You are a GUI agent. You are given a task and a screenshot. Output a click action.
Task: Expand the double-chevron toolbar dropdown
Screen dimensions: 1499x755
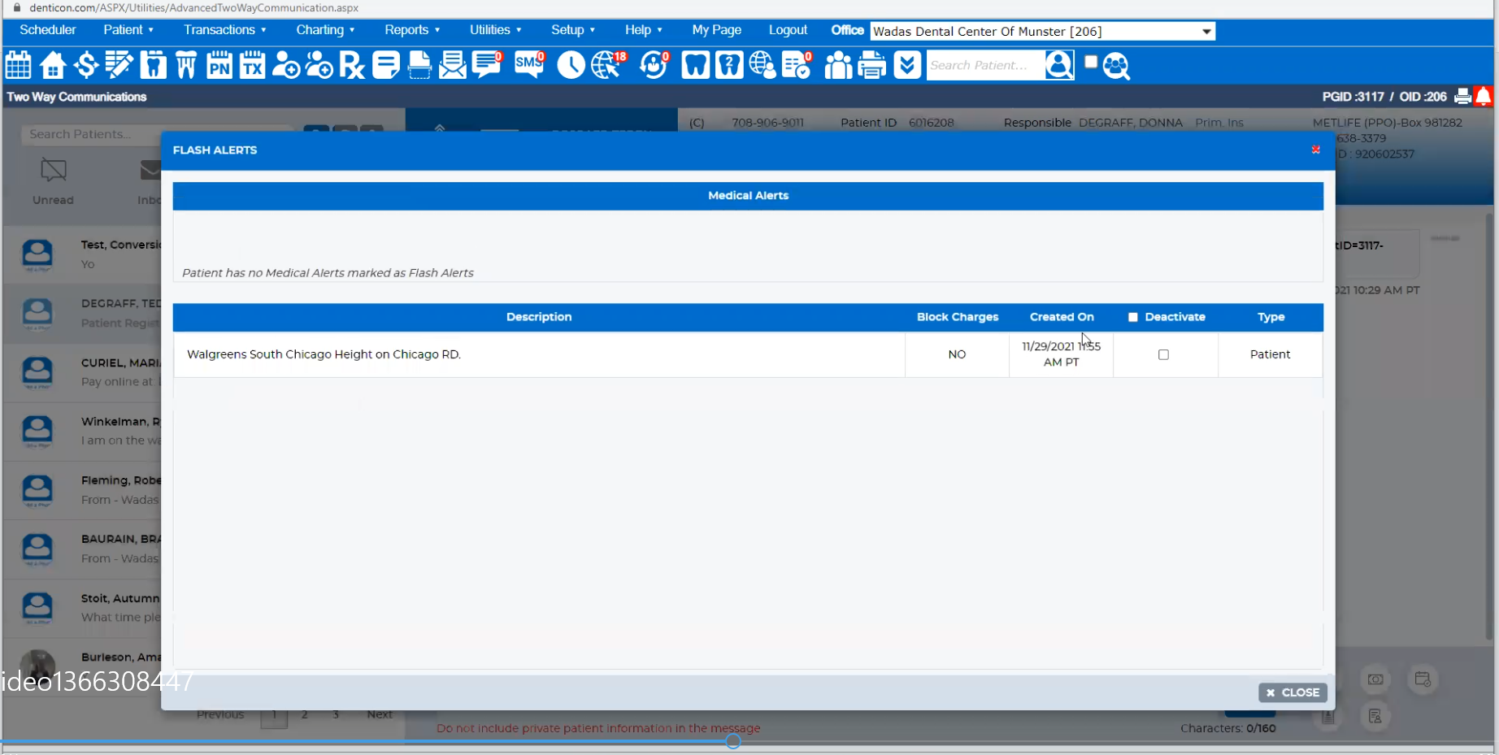[907, 65]
